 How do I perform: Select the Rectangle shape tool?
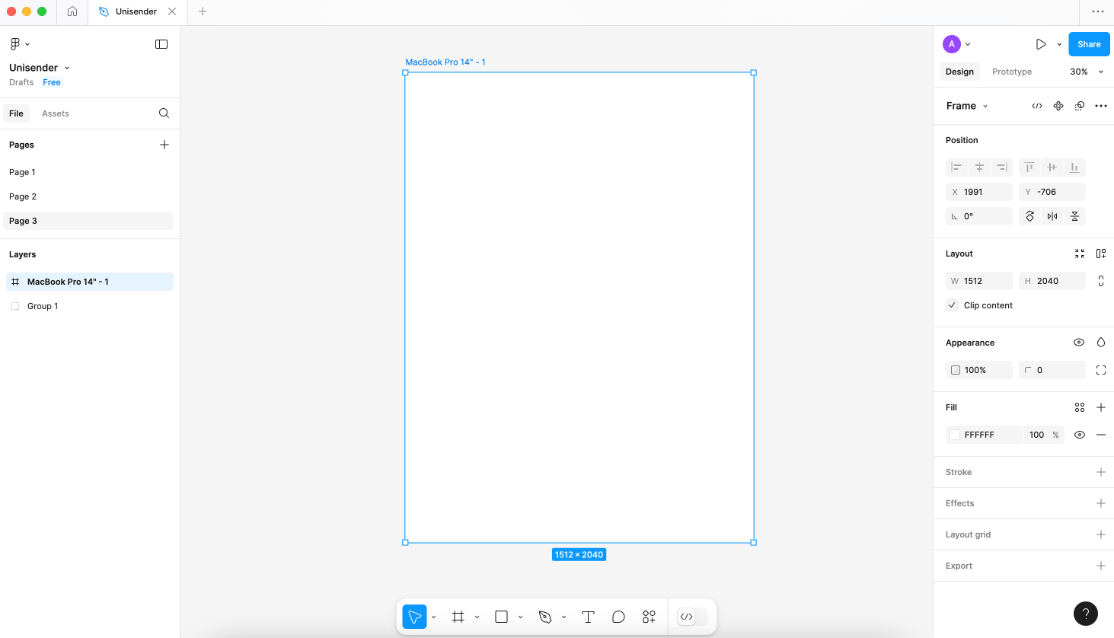(x=501, y=617)
